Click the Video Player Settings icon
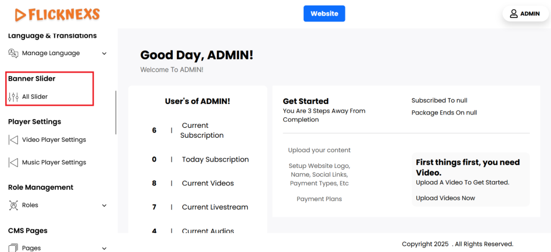 [x=13, y=140]
